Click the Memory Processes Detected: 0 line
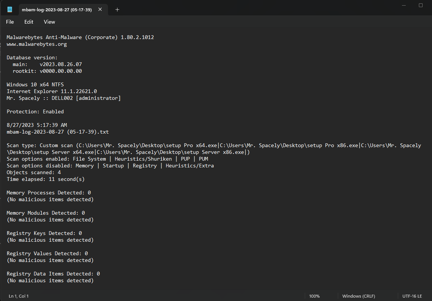Viewport: 432px width, 301px height. 49,193
